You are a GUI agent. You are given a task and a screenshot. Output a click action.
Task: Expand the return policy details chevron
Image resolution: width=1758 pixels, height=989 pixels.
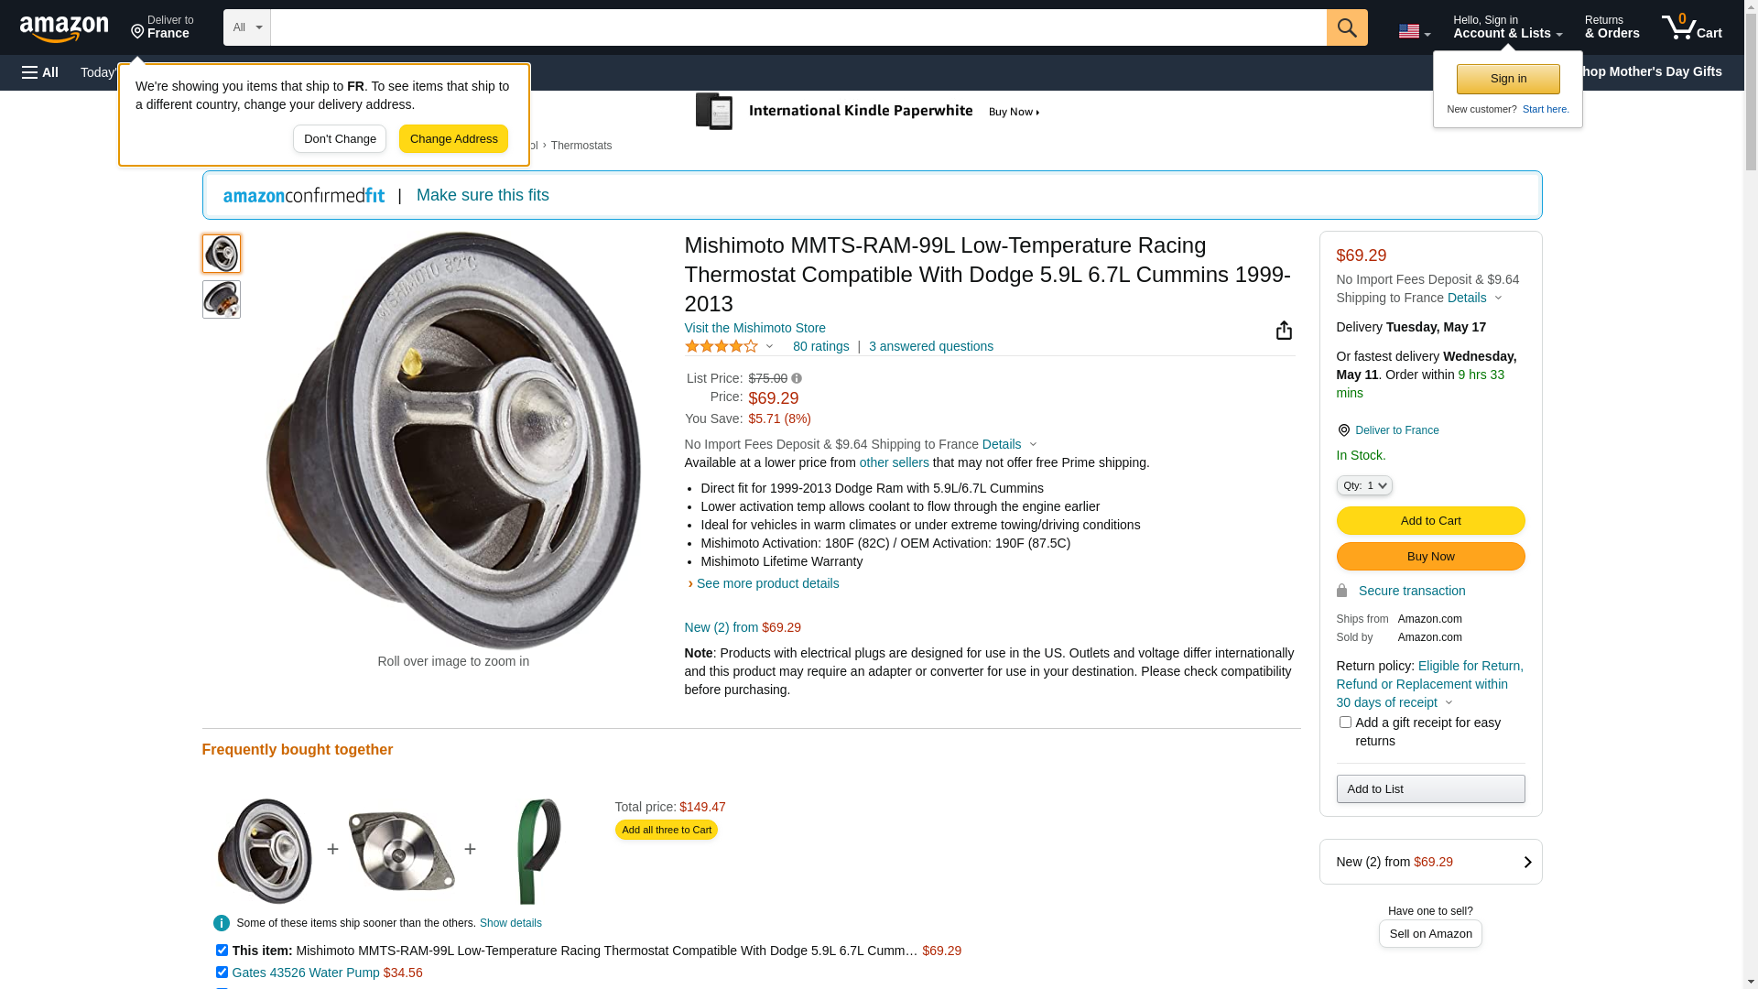1449,702
